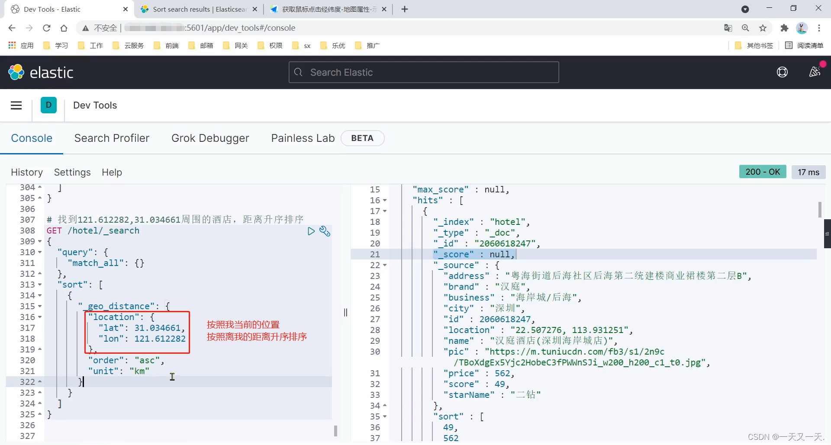Image resolution: width=831 pixels, height=445 pixels.
Task: Open the wrench request options menu
Action: pos(325,231)
